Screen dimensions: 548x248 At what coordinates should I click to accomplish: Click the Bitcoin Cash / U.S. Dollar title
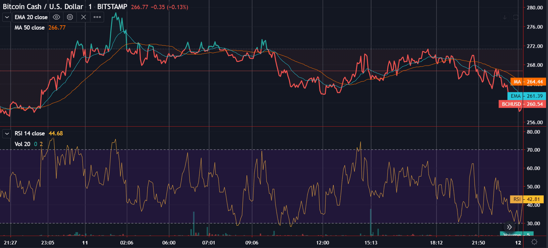coord(43,6)
